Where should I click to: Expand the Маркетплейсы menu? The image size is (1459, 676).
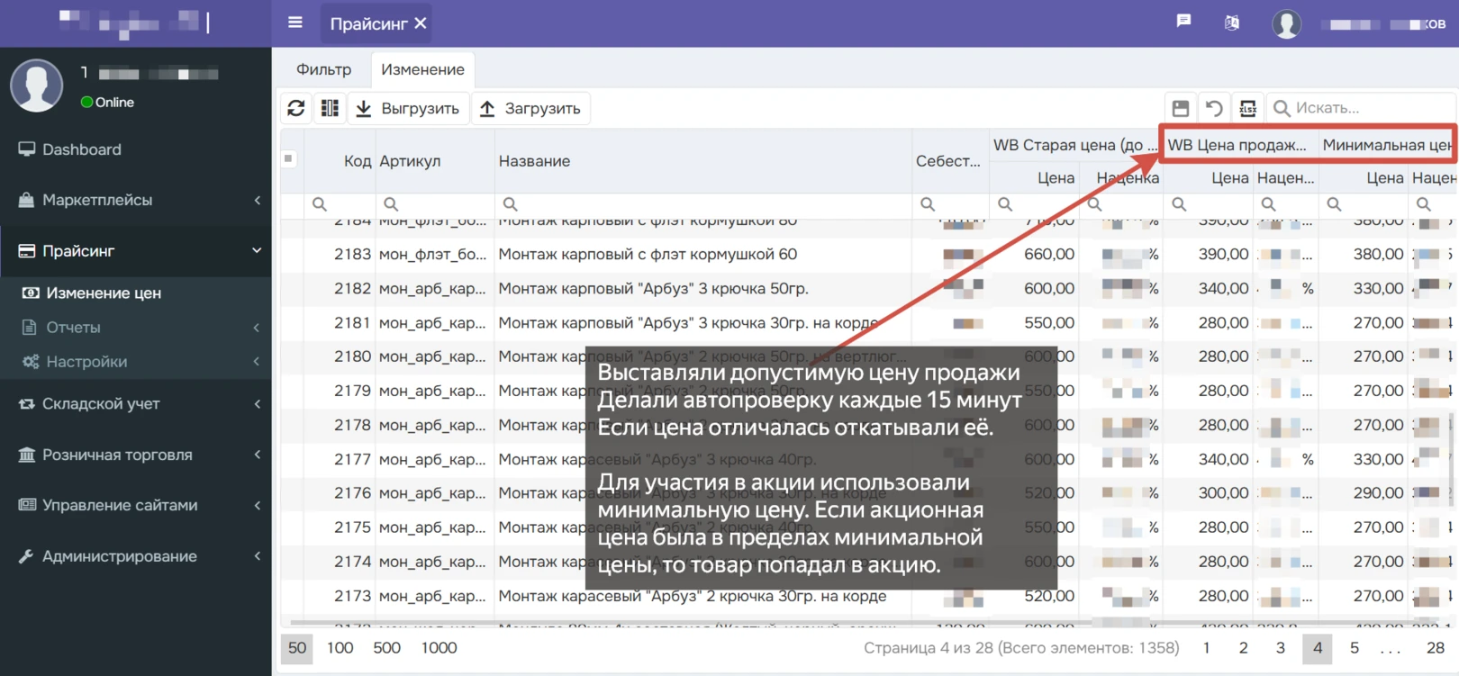[135, 200]
